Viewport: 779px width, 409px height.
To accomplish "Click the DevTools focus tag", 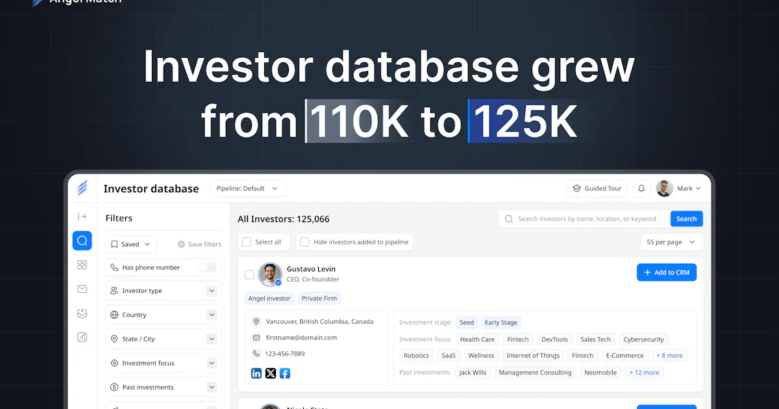I will click(554, 340).
